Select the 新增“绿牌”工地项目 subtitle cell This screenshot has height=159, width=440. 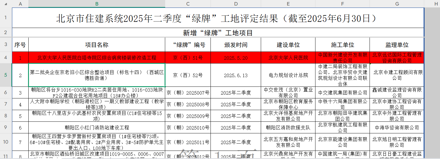point(218,33)
